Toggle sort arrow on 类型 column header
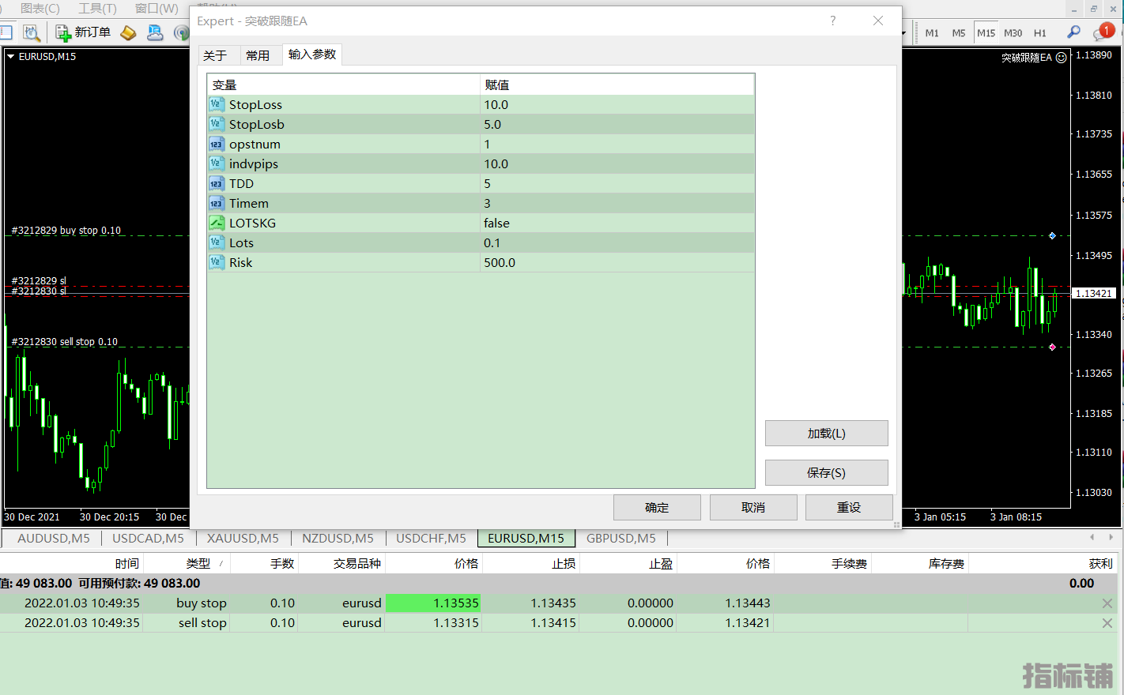 [x=221, y=564]
